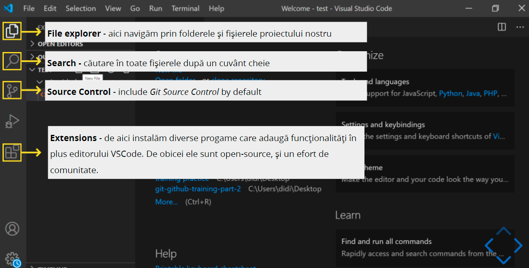Open the Manage gear menu

[x=12, y=258]
